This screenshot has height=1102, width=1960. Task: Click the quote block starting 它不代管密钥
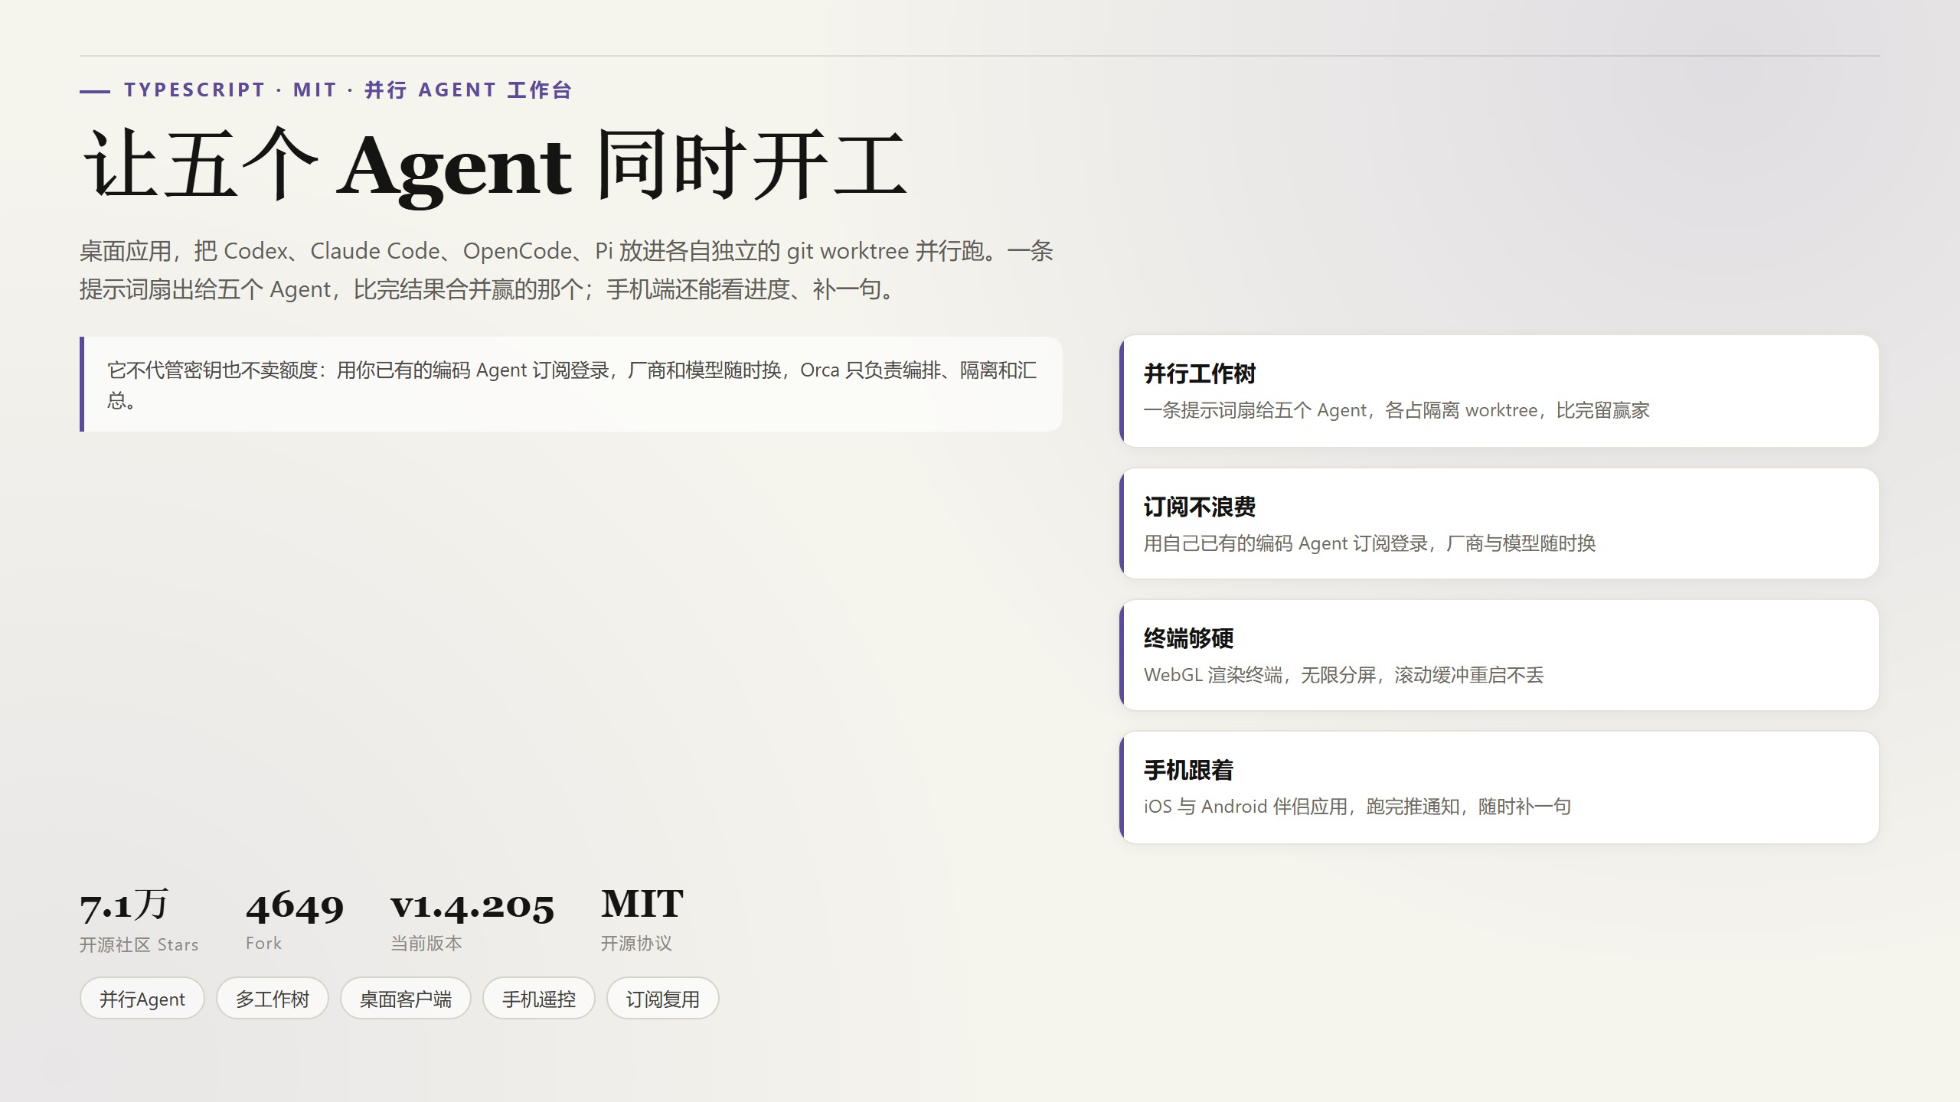point(571,384)
